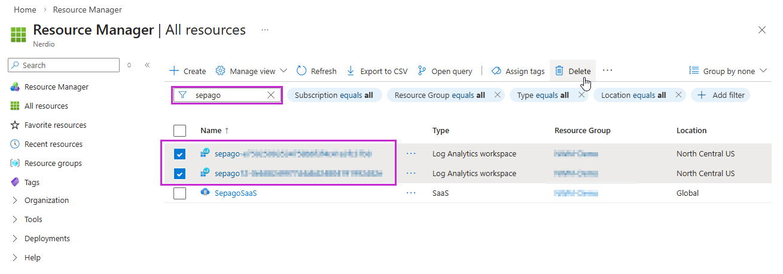The width and height of the screenshot is (783, 274).
Task: Remove the Type equals all filter
Action: coord(581,95)
